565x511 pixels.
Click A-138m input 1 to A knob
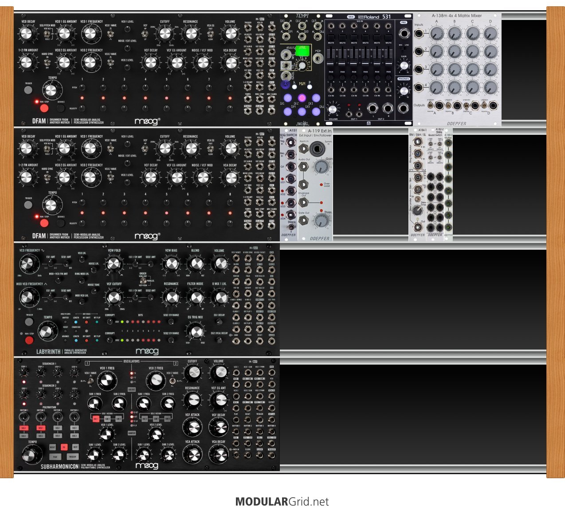click(x=437, y=33)
